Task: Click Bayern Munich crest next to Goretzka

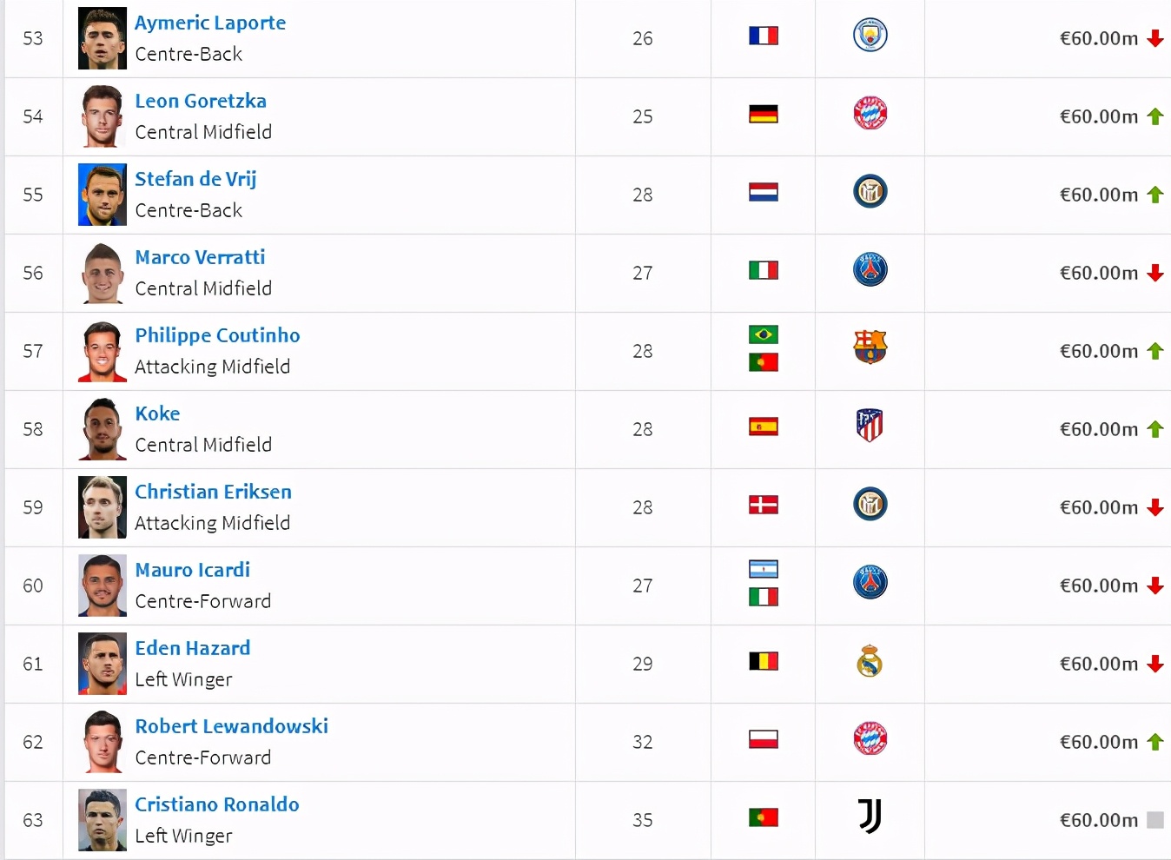Action: (x=870, y=114)
